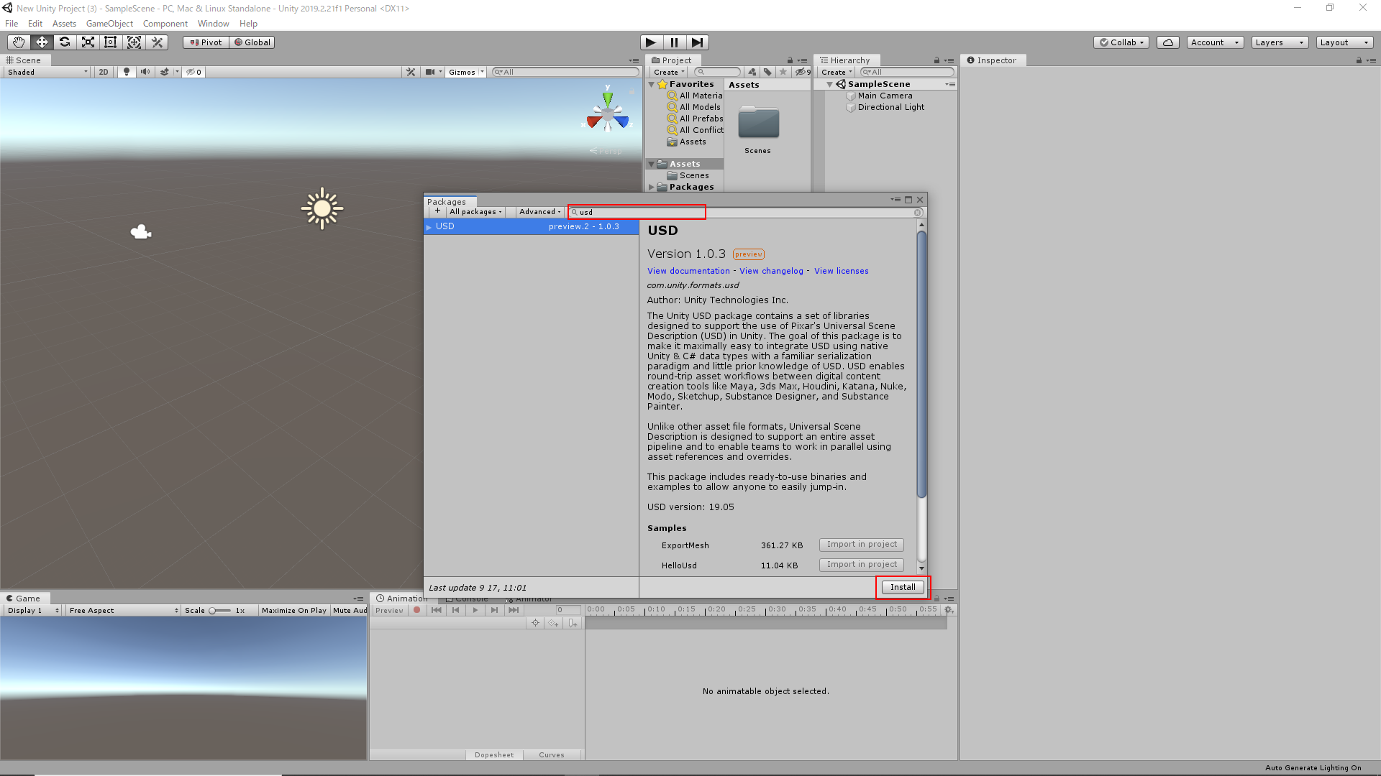Open View licenses link
This screenshot has width=1381, height=776.
841,271
